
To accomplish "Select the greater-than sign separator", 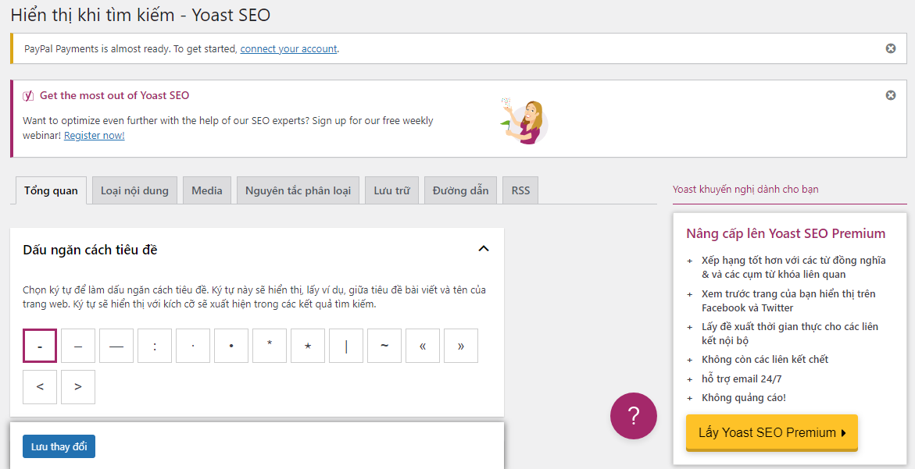I will point(78,387).
